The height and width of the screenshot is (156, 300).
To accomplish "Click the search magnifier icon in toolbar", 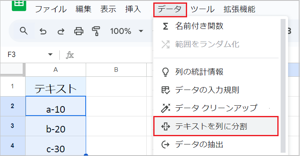I will tap(24, 31).
